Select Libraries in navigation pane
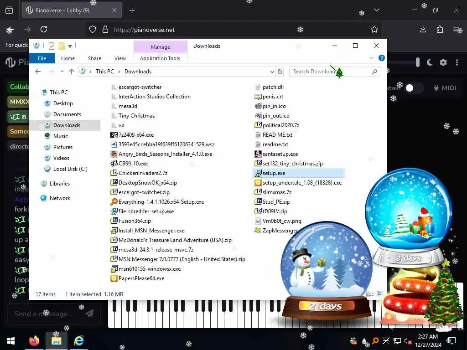This screenshot has width=467, height=350. coord(60,183)
